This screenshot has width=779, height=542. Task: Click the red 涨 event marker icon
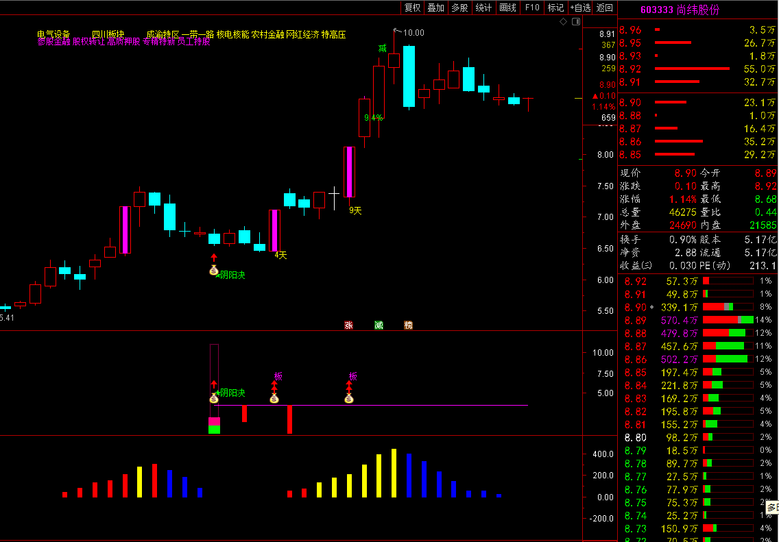(348, 325)
